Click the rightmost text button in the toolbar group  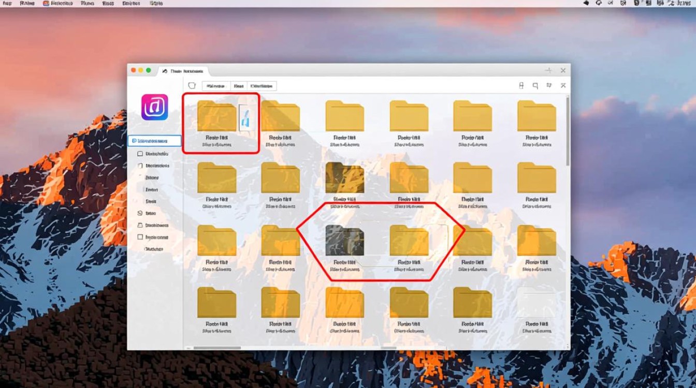click(x=262, y=86)
